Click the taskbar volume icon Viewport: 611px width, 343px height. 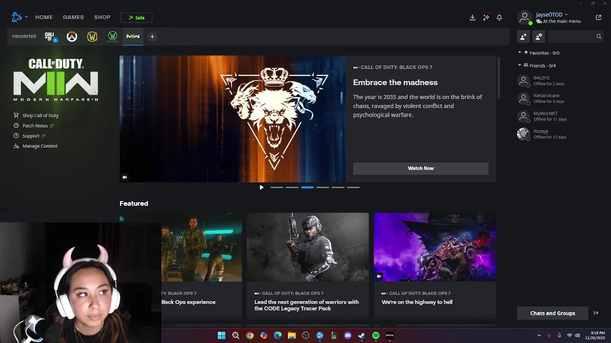pyautogui.click(x=578, y=335)
